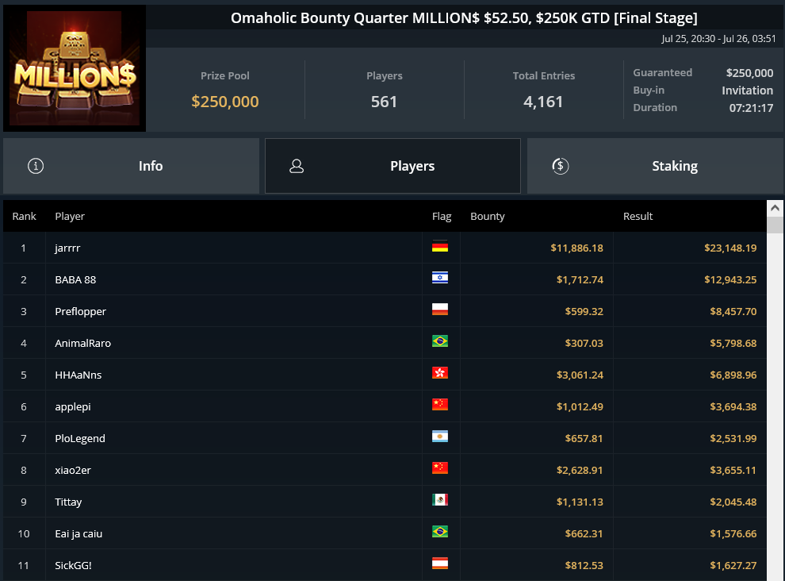Image resolution: width=785 pixels, height=581 pixels.
Task: Click Hong Kong flag for HHAaNns
Action: coord(440,373)
